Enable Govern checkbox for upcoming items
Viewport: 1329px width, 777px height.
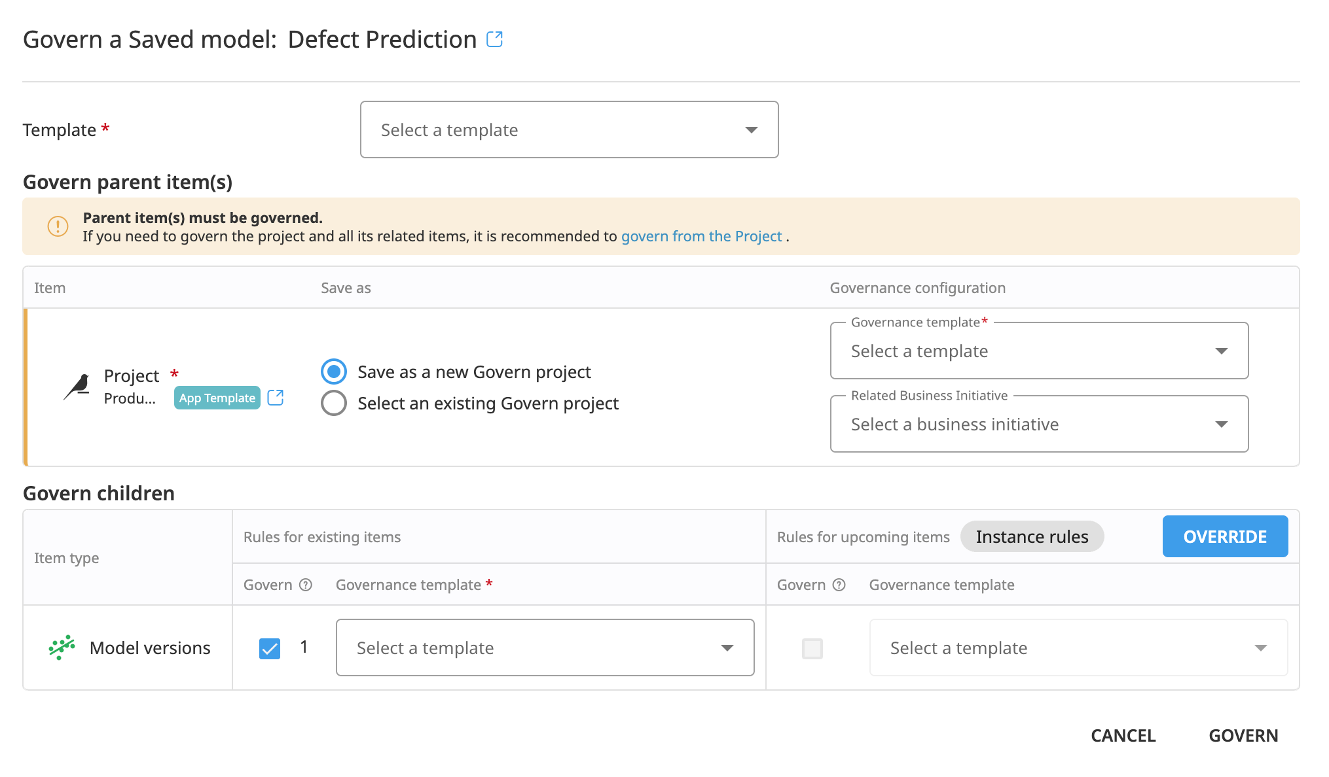(x=812, y=648)
